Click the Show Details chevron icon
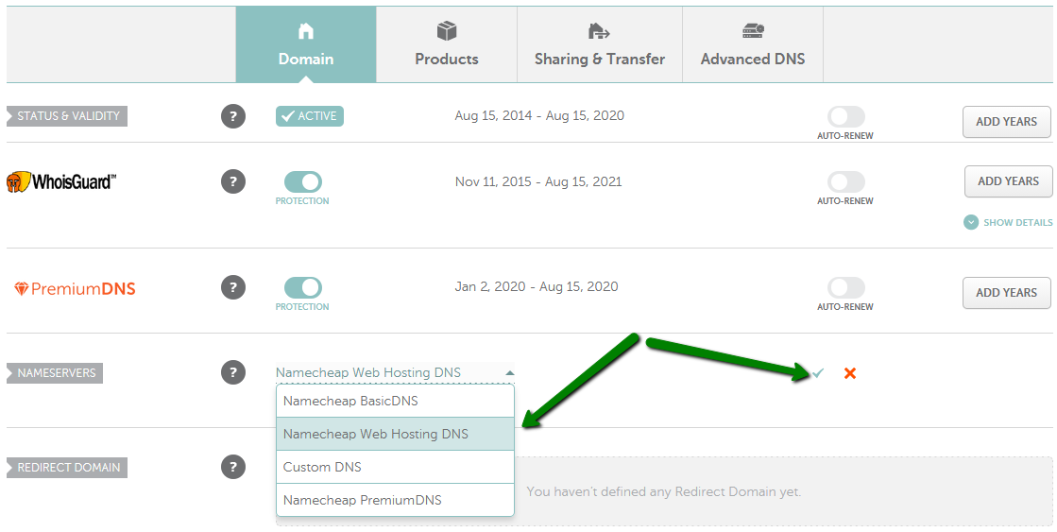Viewport: 1057px width, 532px height. tap(971, 222)
